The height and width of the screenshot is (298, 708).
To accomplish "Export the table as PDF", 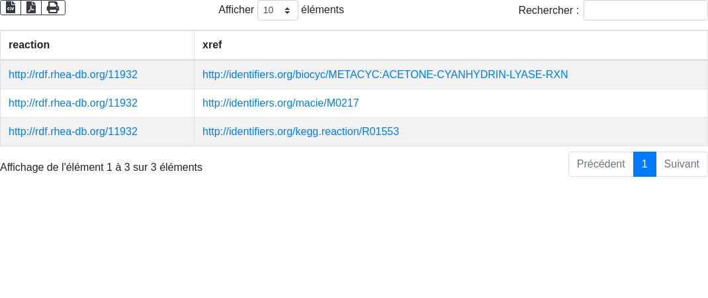I will [31, 7].
